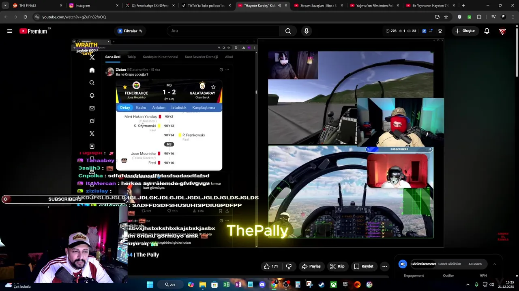Open Filtreler filter dropdown
This screenshot has width=519, height=291.
pyautogui.click(x=130, y=31)
